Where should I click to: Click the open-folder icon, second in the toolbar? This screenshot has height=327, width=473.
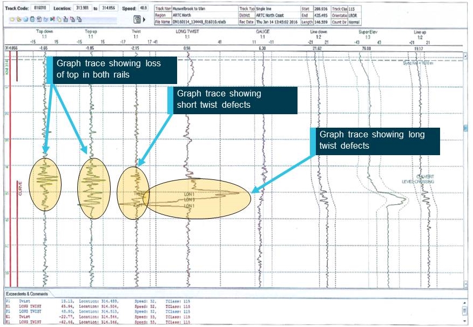point(19,19)
